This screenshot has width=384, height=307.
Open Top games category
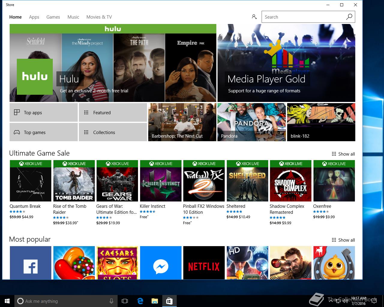point(43,132)
